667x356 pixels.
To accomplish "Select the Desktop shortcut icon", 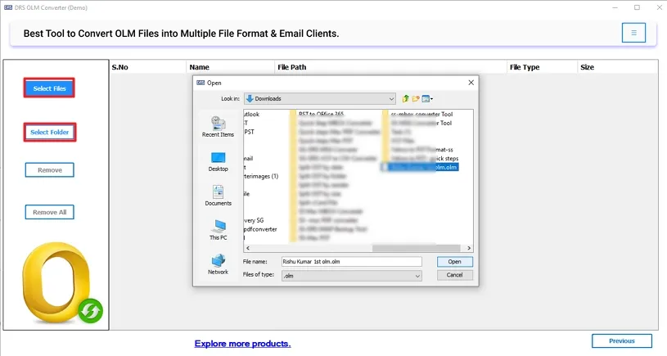I will [218, 160].
